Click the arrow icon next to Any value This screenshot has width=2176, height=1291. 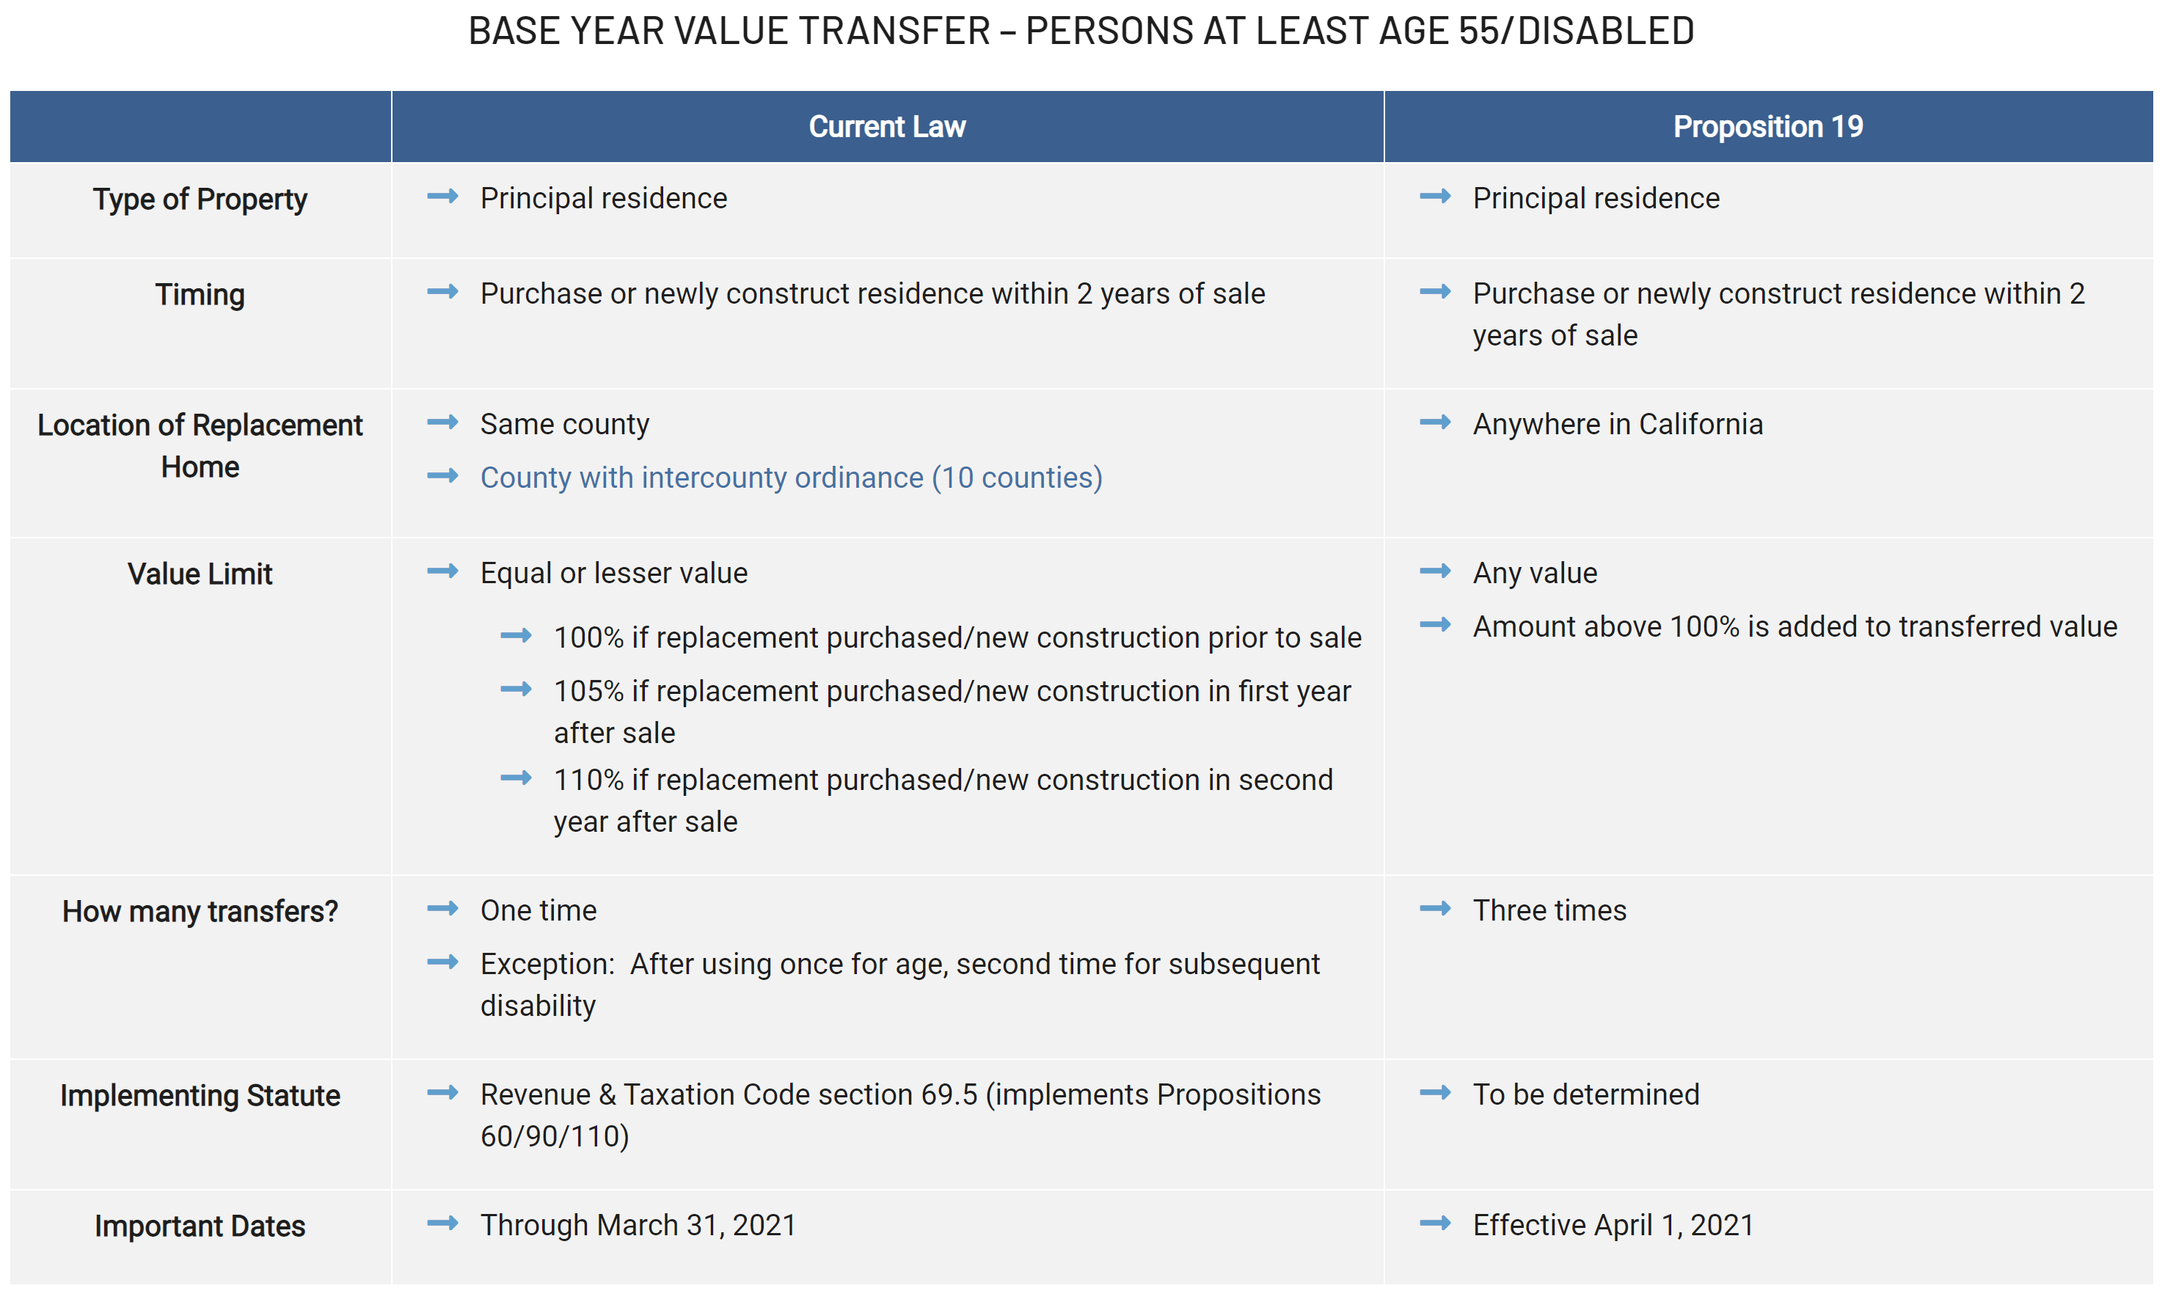(x=1436, y=571)
